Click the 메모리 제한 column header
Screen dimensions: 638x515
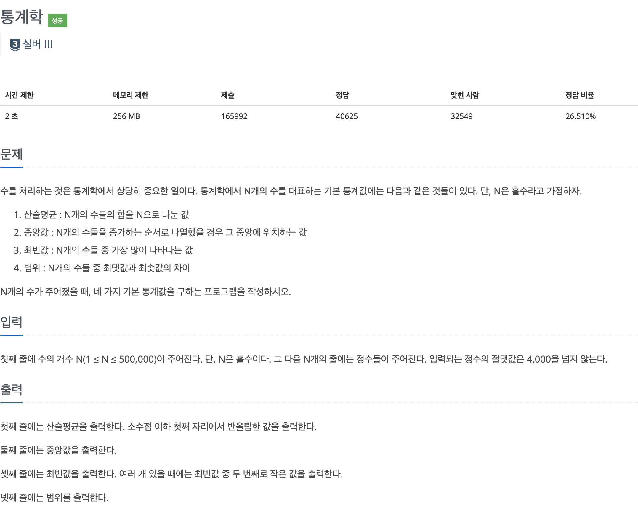[x=131, y=95]
